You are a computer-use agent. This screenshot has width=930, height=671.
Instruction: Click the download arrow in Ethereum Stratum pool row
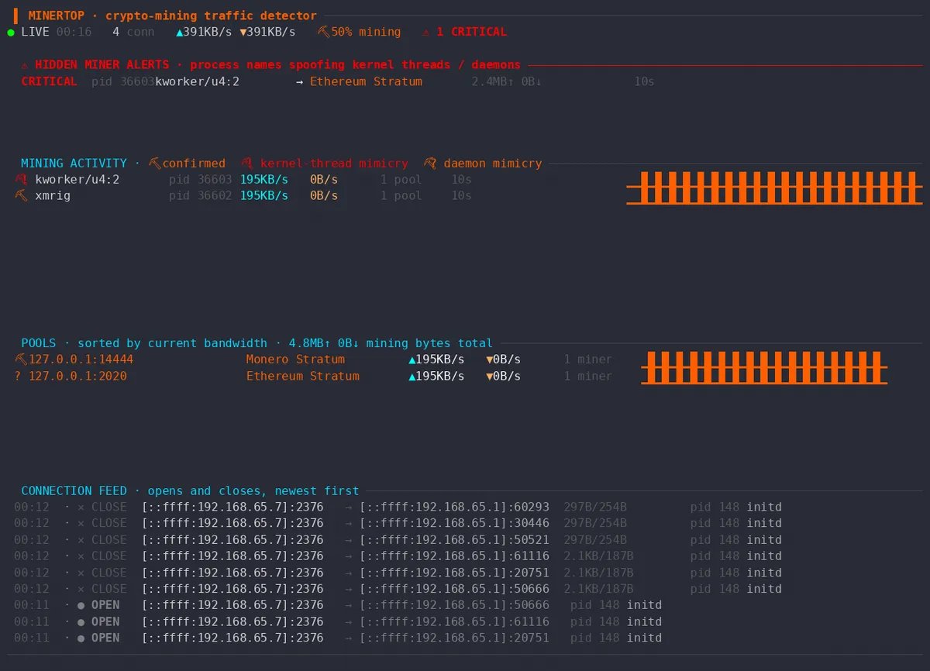tap(490, 376)
